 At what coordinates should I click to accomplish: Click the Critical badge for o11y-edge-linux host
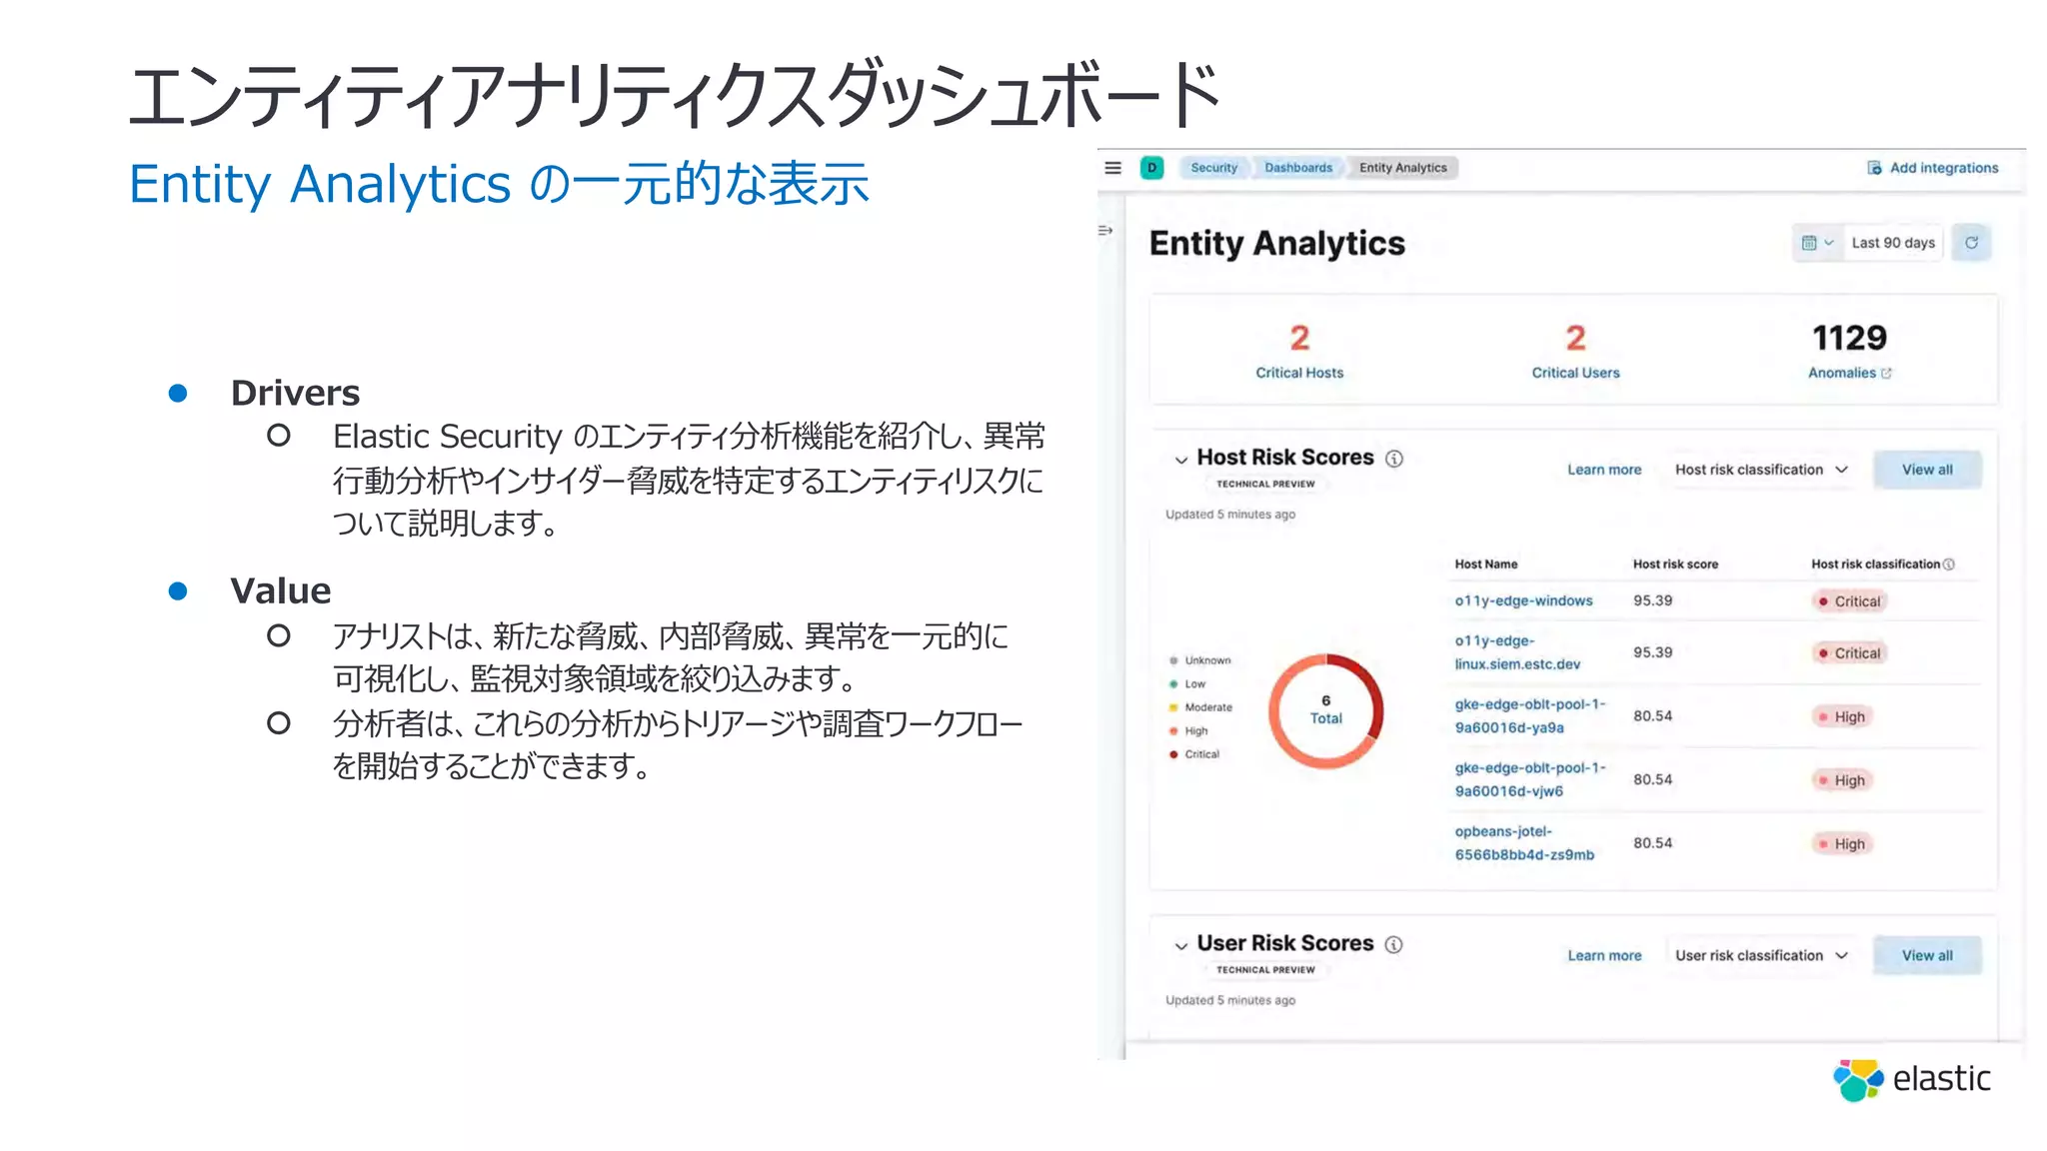coord(1849,653)
